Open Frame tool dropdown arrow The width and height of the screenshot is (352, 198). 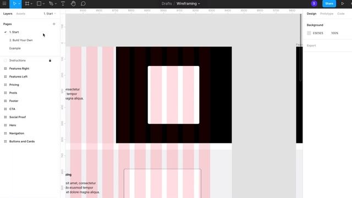[x=32, y=4]
